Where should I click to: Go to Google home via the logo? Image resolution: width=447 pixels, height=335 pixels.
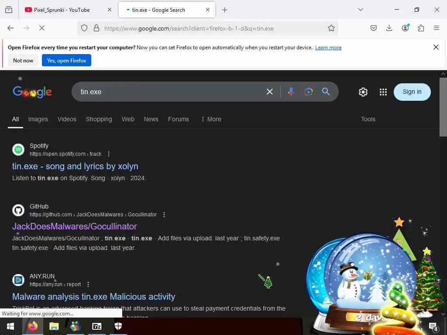pos(32,92)
